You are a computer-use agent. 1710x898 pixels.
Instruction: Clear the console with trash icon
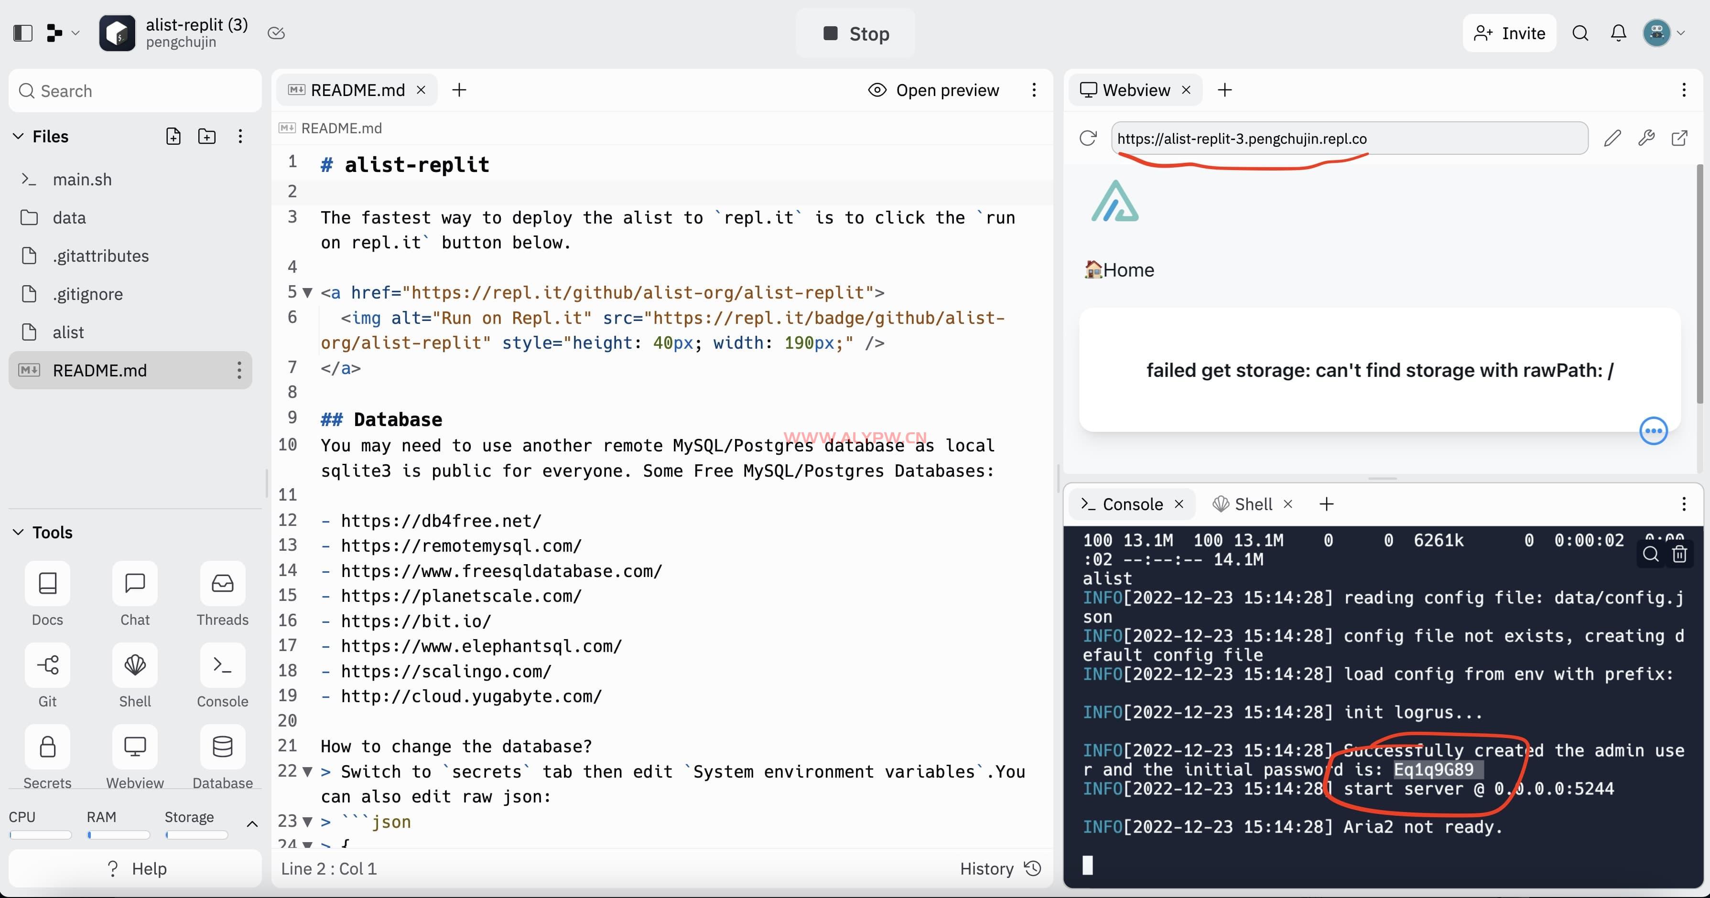pos(1679,554)
